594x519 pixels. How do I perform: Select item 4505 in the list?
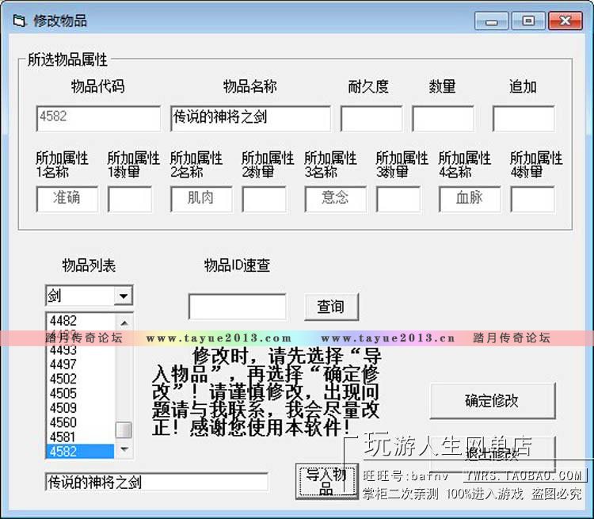pos(80,393)
